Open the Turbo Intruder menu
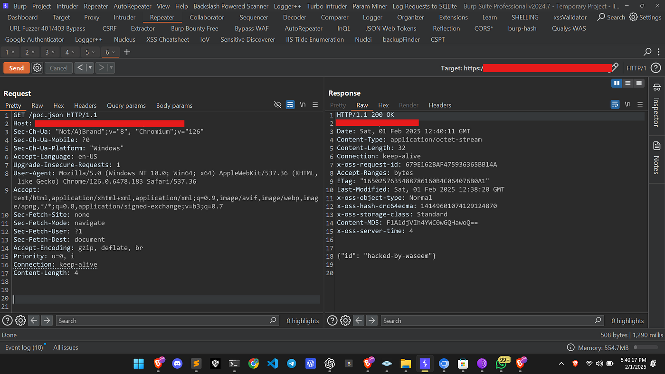This screenshot has height=374, width=665. 327,6
